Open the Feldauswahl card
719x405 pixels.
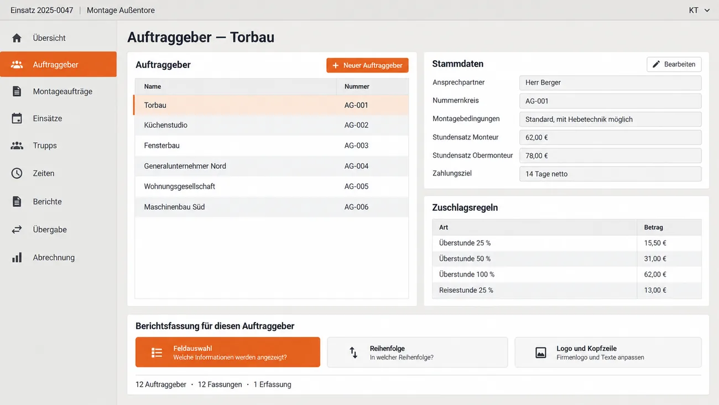click(228, 352)
